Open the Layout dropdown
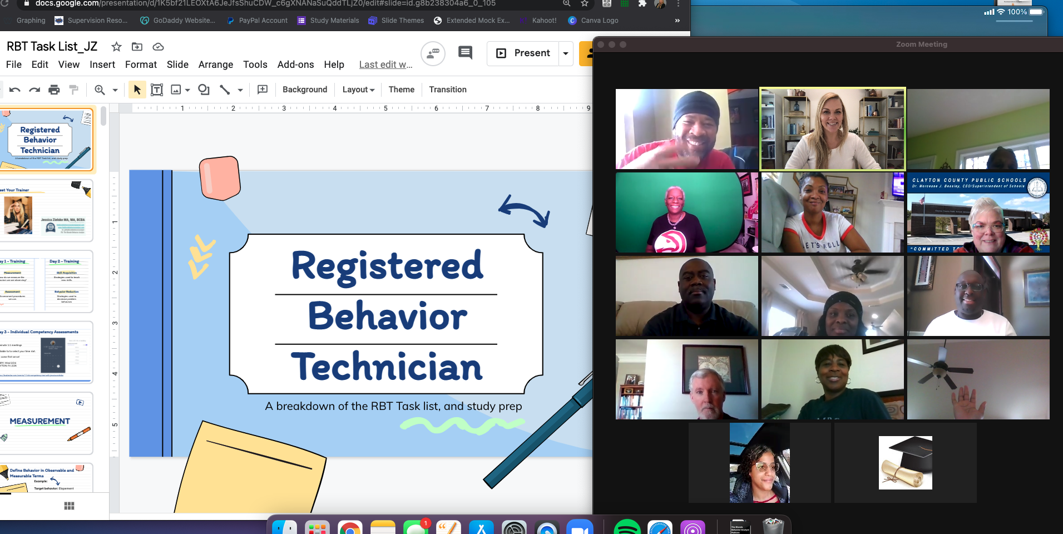The height and width of the screenshot is (534, 1063). coord(358,90)
